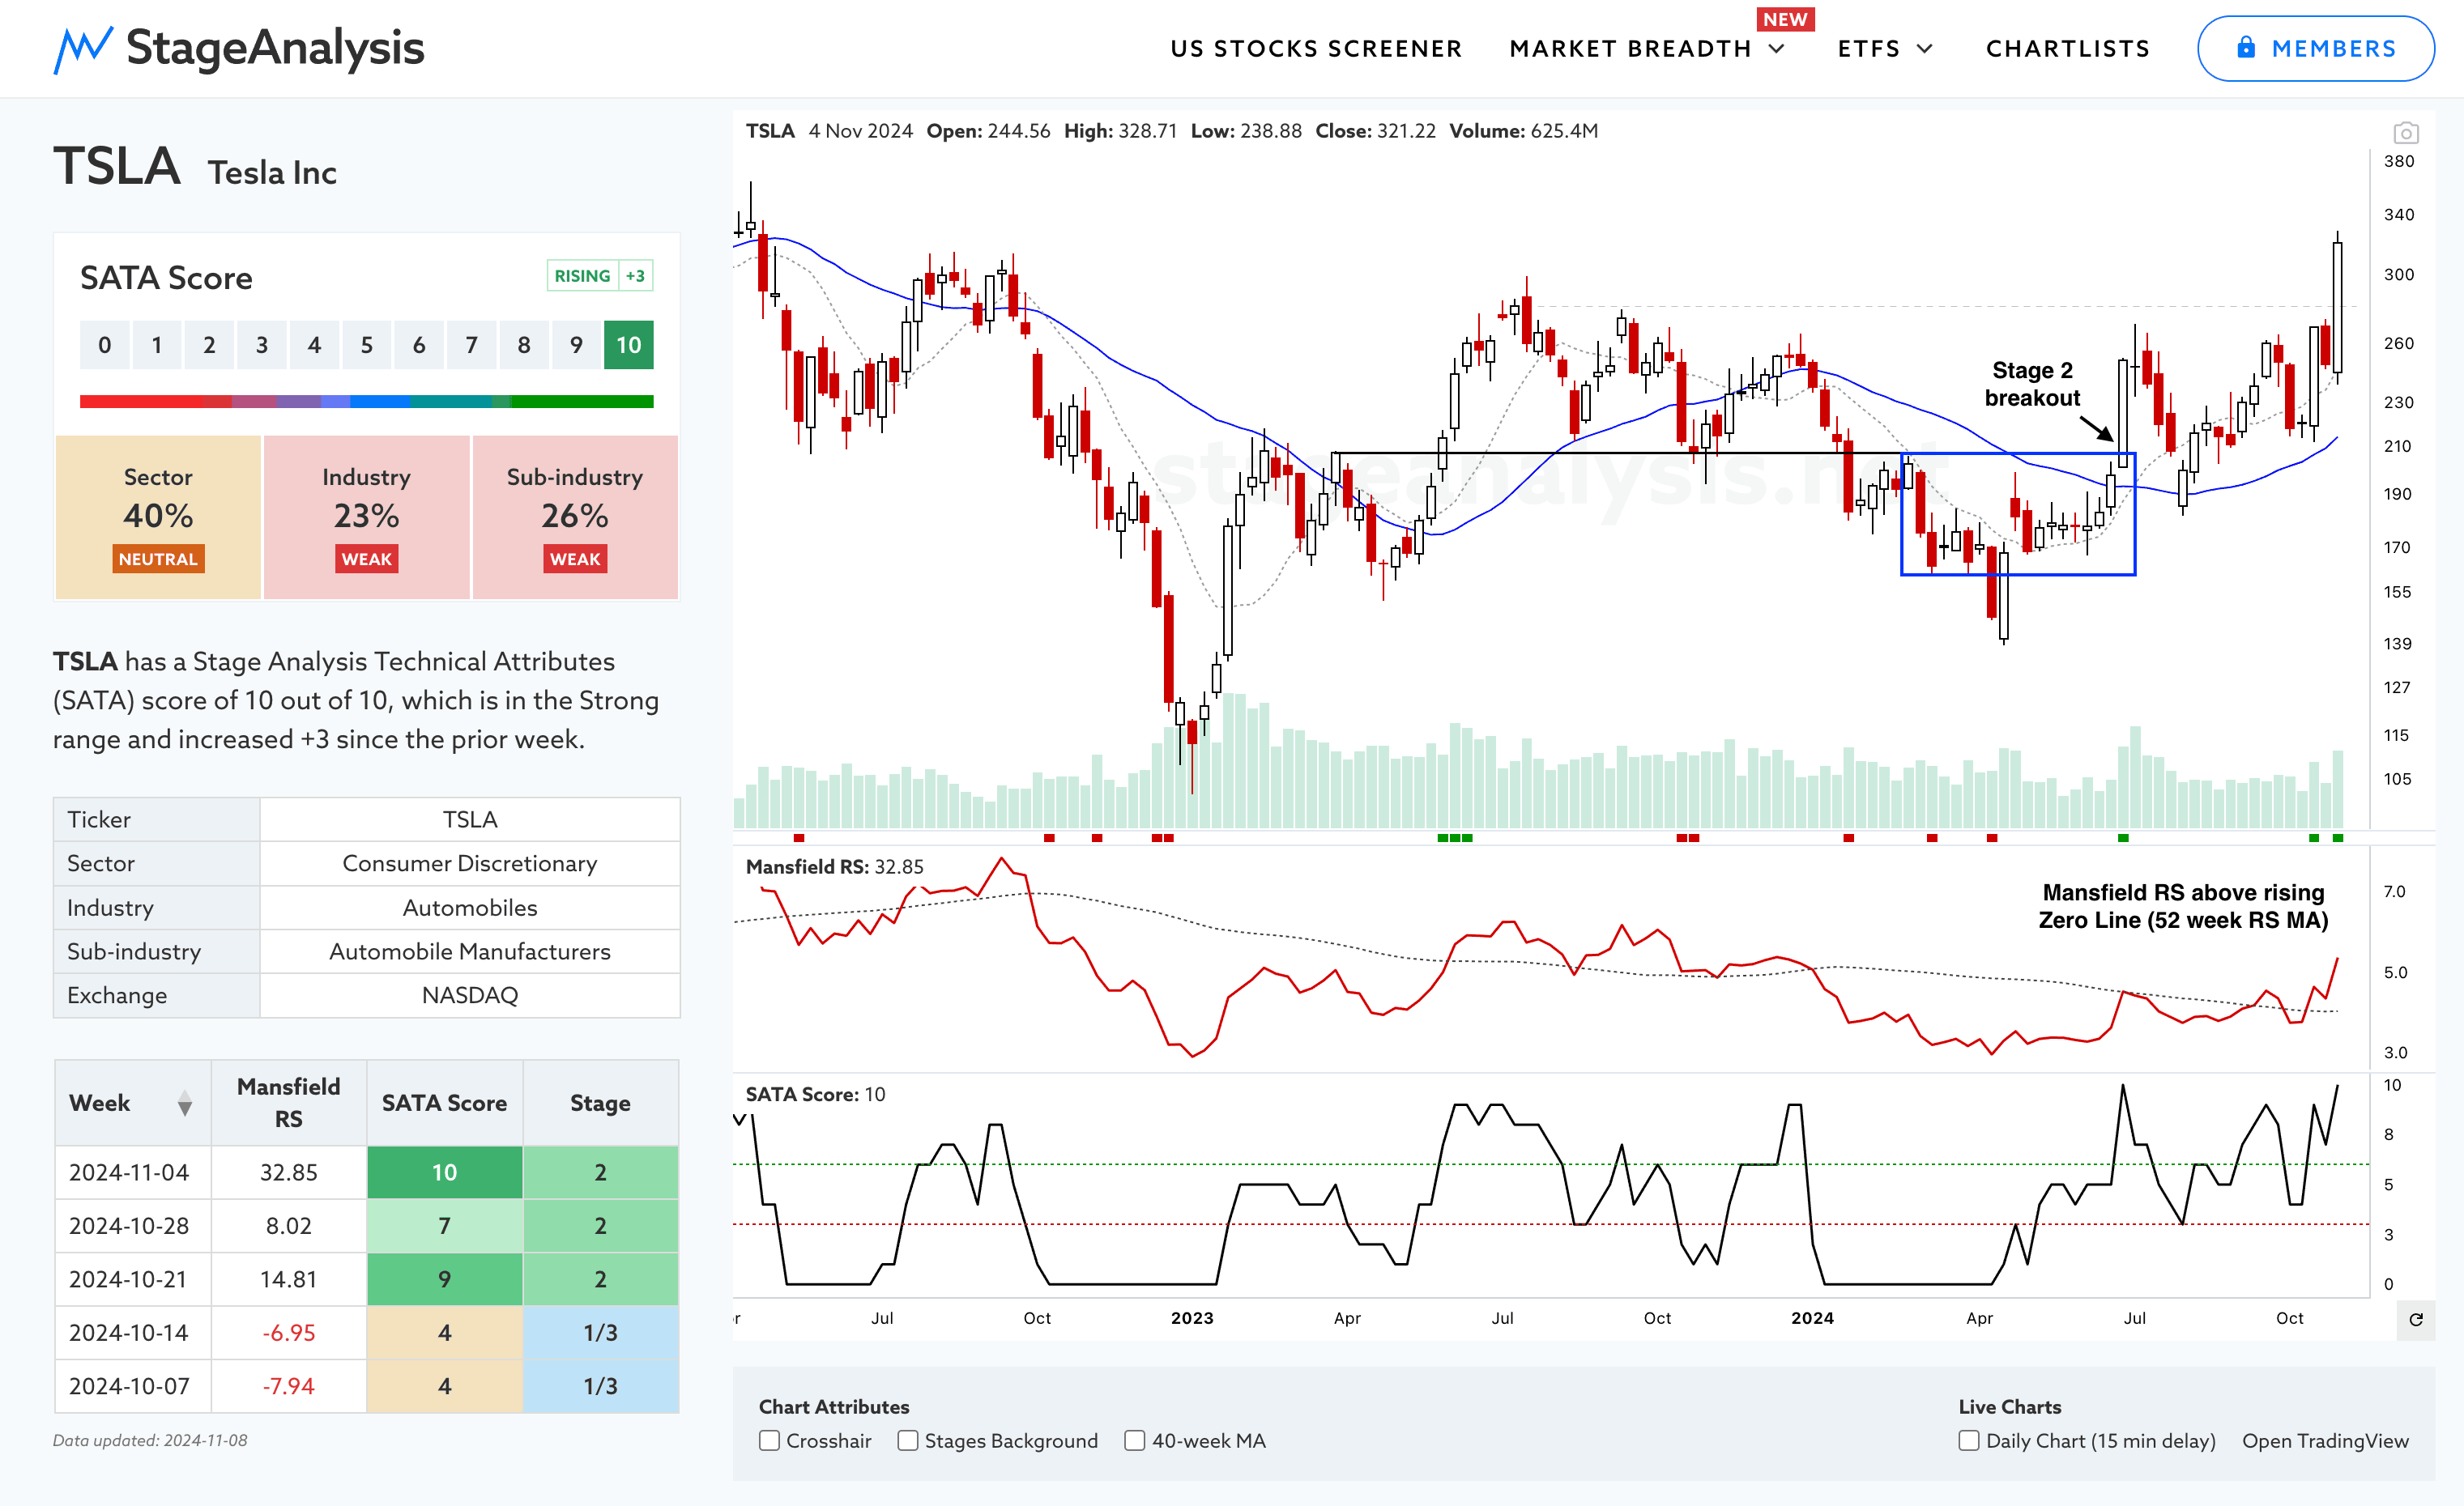
Task: Click the lock icon in the Members button
Action: (x=2246, y=48)
